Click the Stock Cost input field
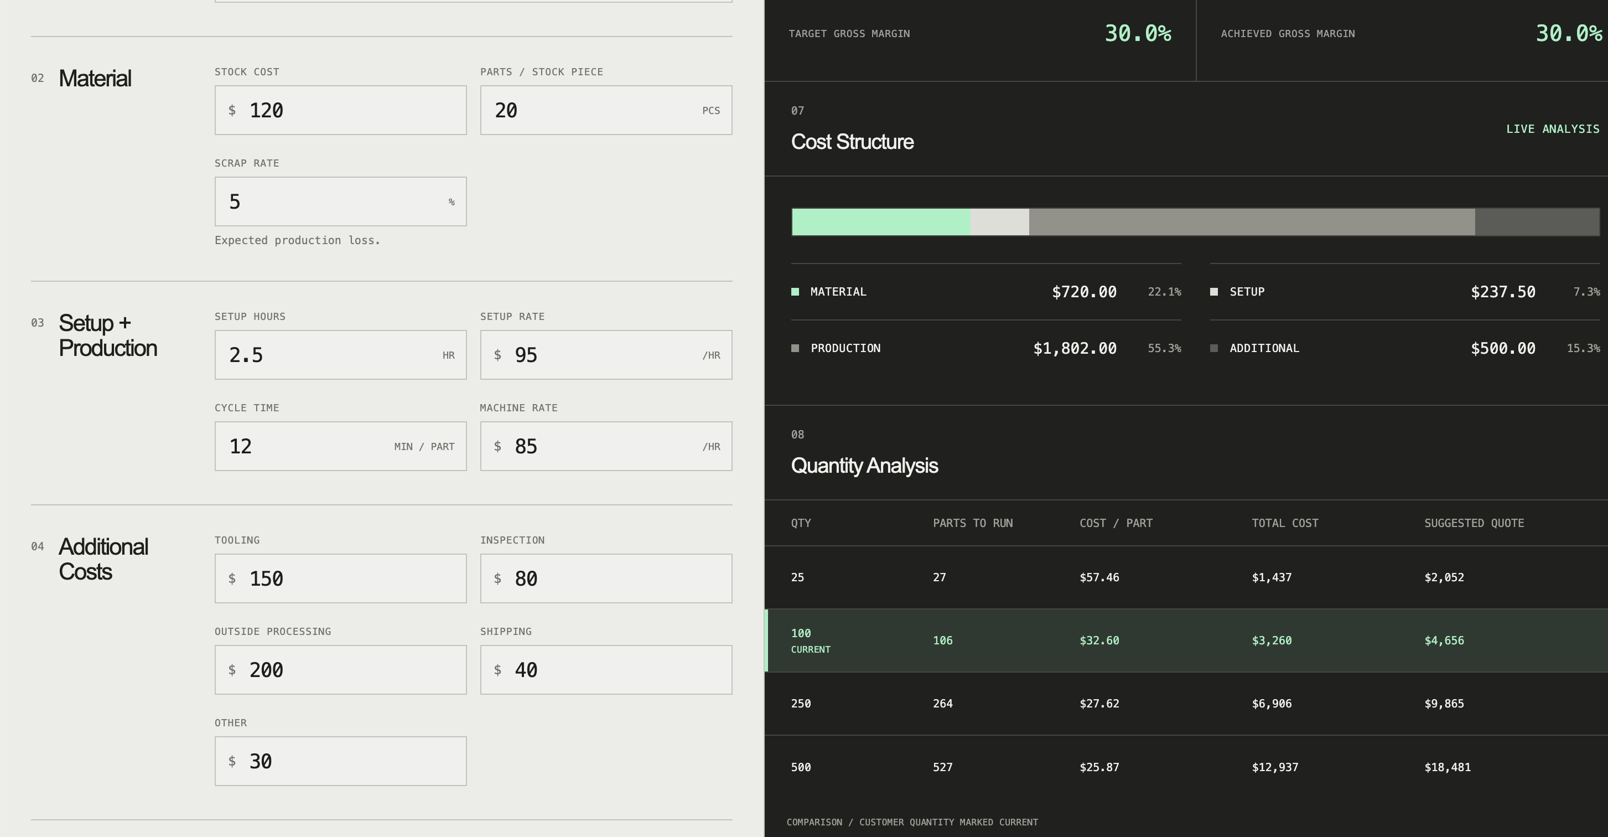 point(340,110)
